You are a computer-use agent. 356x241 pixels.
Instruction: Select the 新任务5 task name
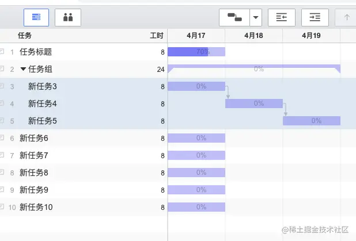point(43,121)
